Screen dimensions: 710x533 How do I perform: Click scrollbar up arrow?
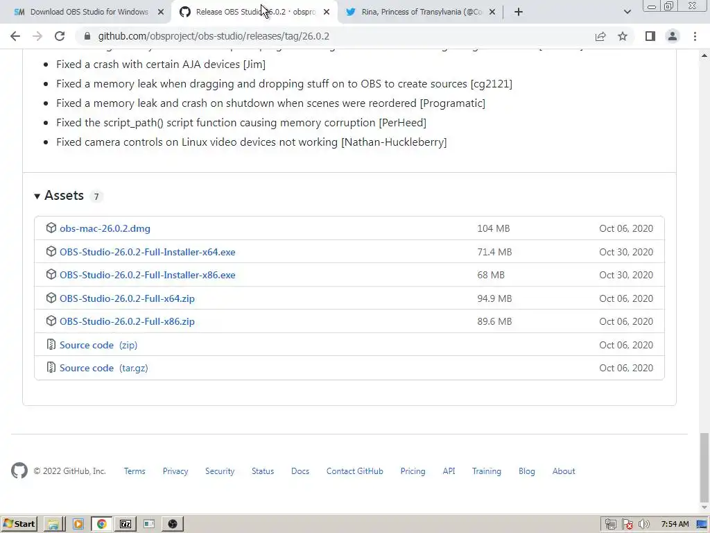pos(704,56)
